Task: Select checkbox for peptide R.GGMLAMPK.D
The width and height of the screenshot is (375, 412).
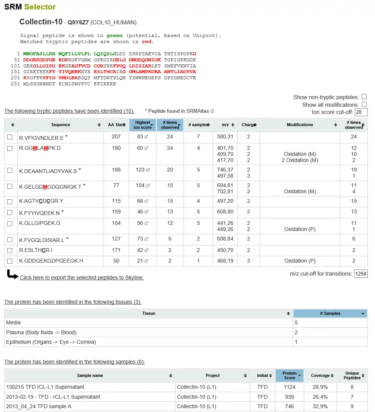Action: (10, 149)
